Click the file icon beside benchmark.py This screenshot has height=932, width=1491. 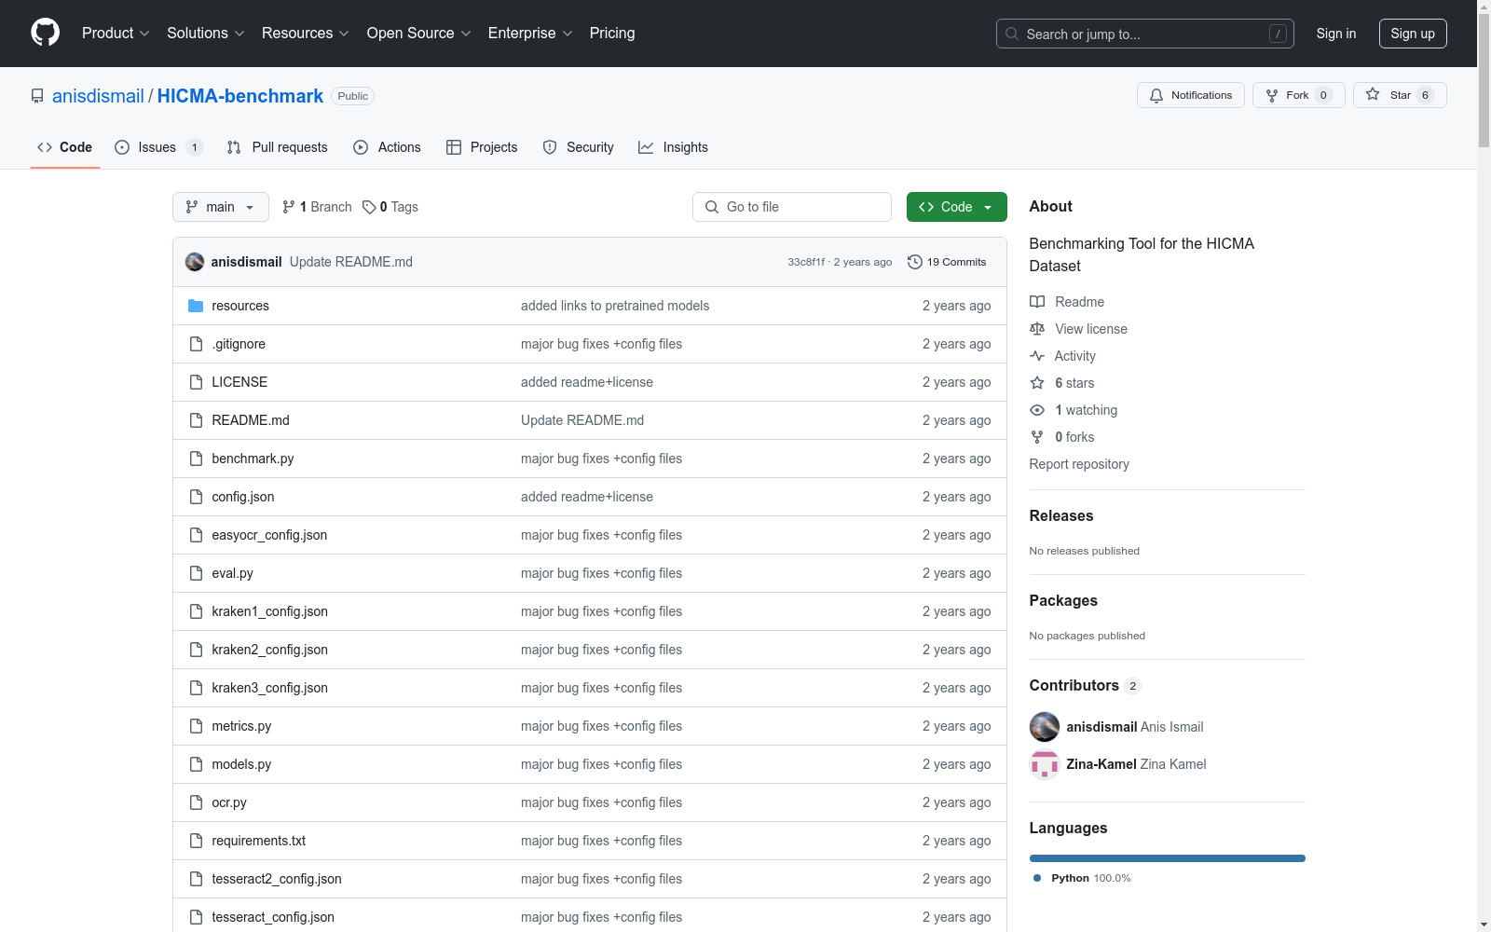pos(196,459)
